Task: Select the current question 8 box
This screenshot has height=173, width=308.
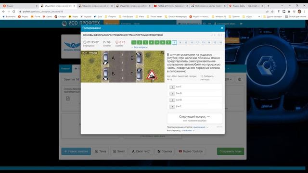Action: 174,42
